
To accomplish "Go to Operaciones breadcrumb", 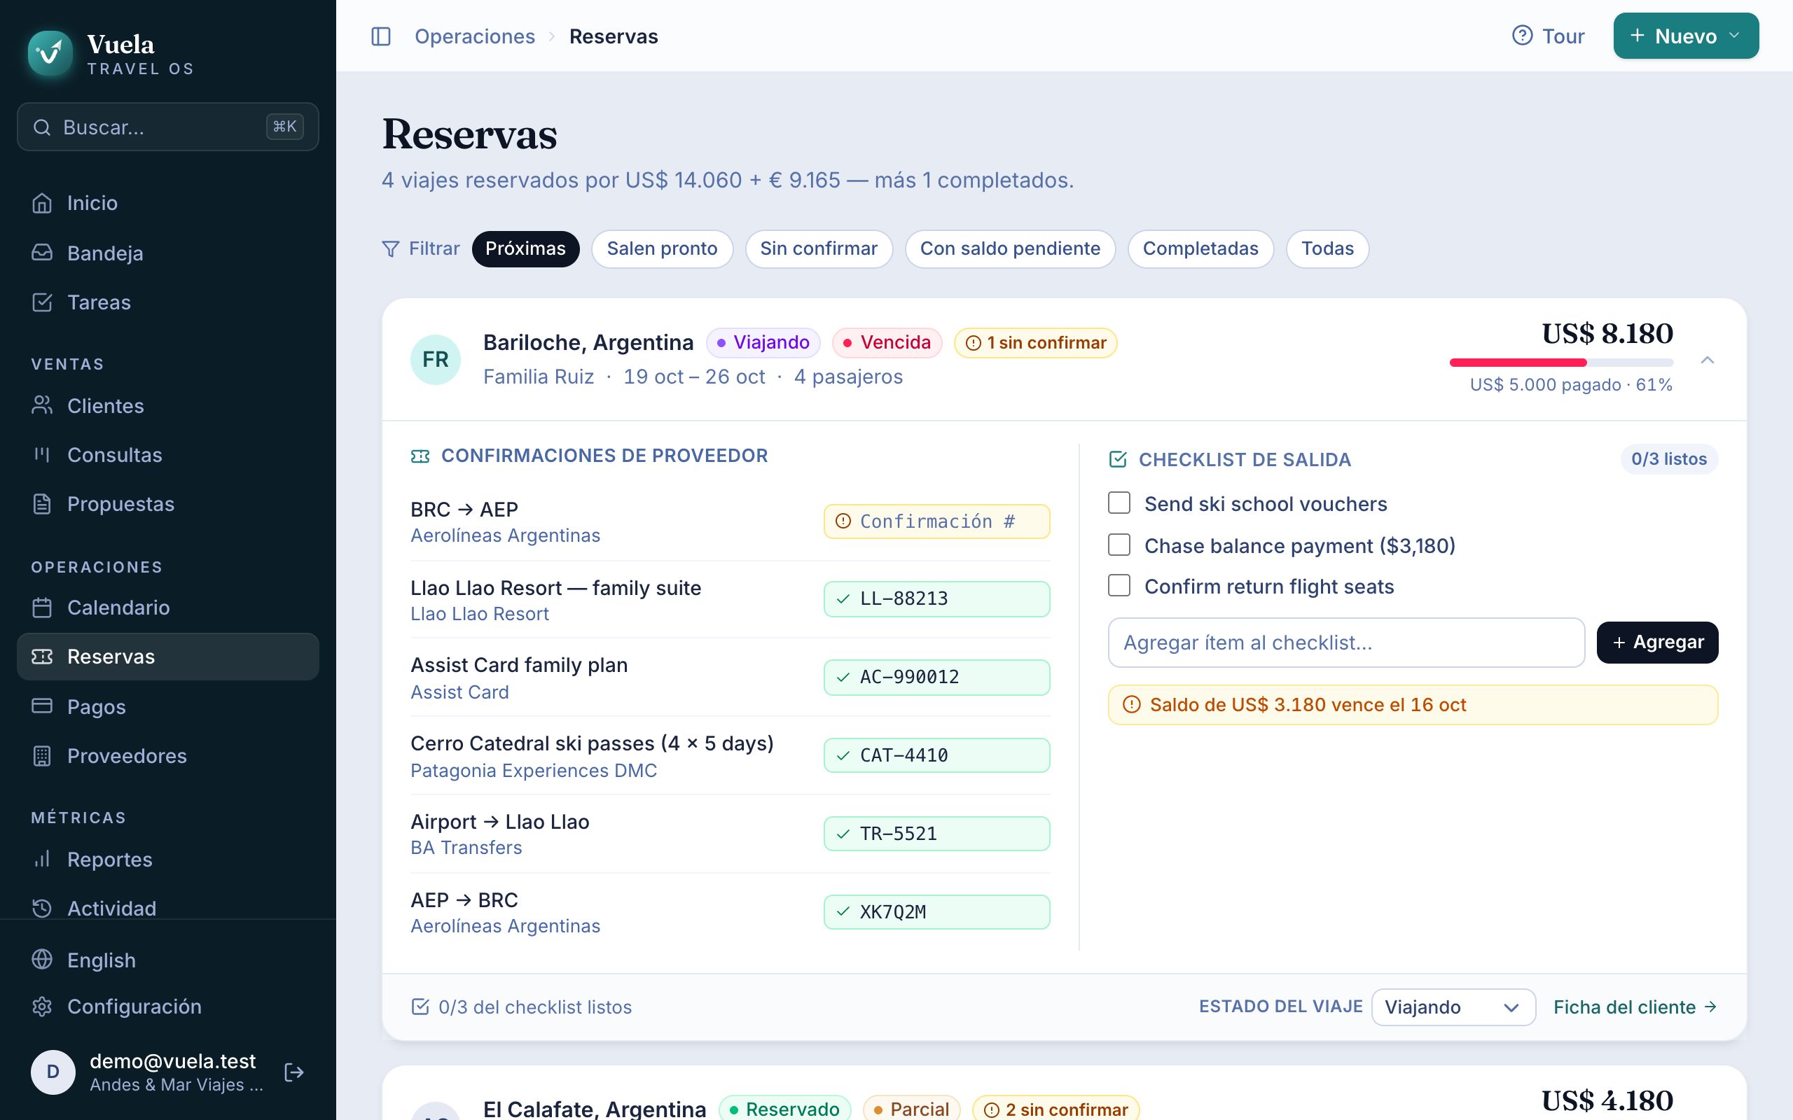I will tap(474, 36).
